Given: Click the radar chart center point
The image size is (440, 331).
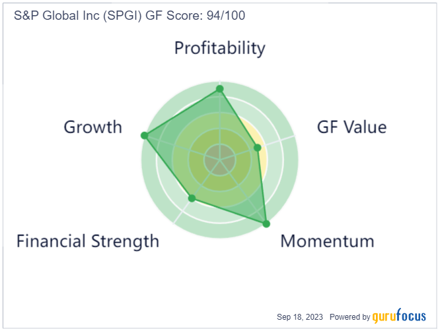Looking at the screenshot, I should 220,160.
